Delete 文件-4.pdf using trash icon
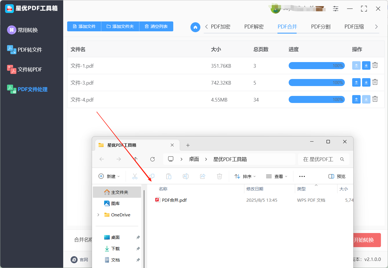 (x=375, y=99)
